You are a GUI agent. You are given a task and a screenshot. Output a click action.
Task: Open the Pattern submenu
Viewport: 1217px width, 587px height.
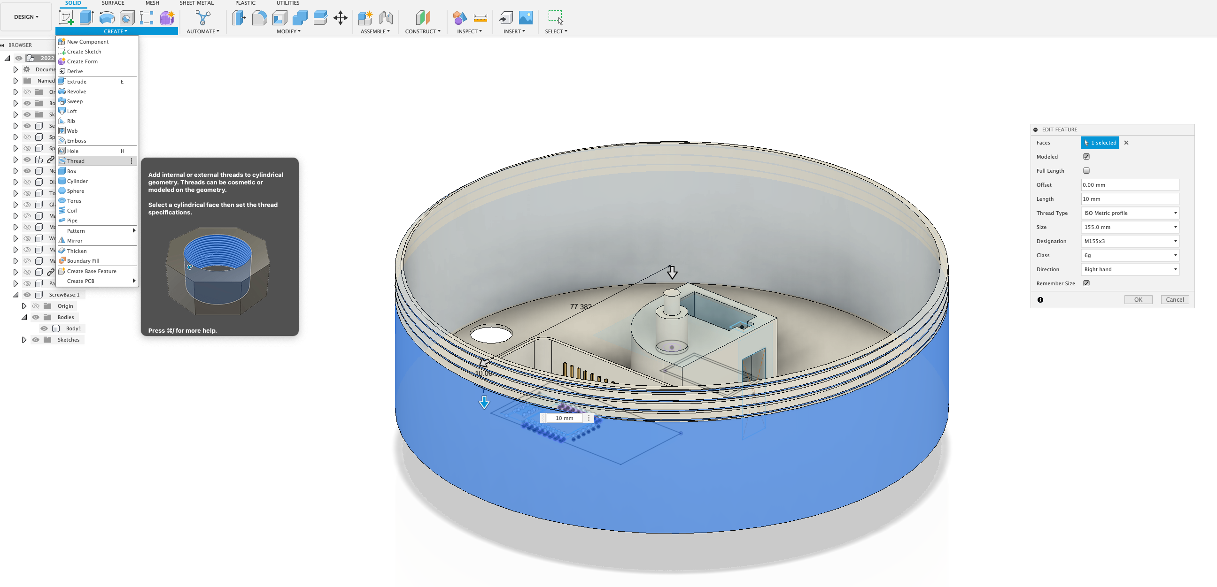click(97, 231)
